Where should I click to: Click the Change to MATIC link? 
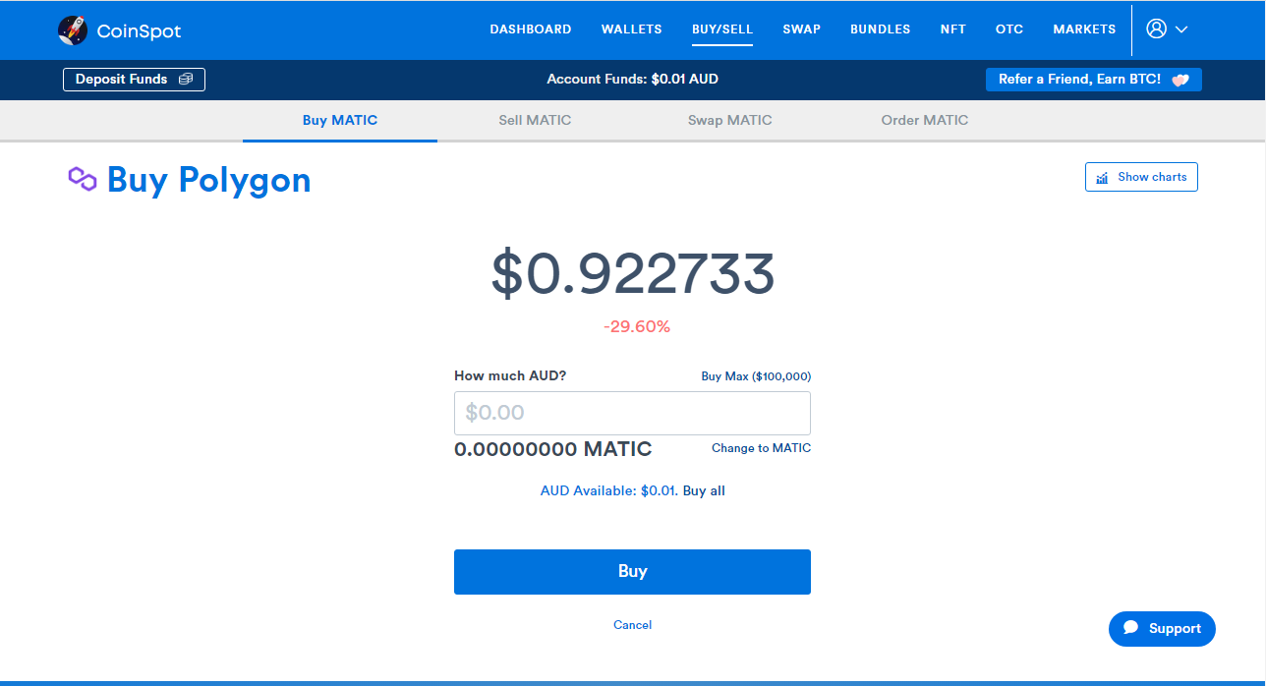click(762, 448)
